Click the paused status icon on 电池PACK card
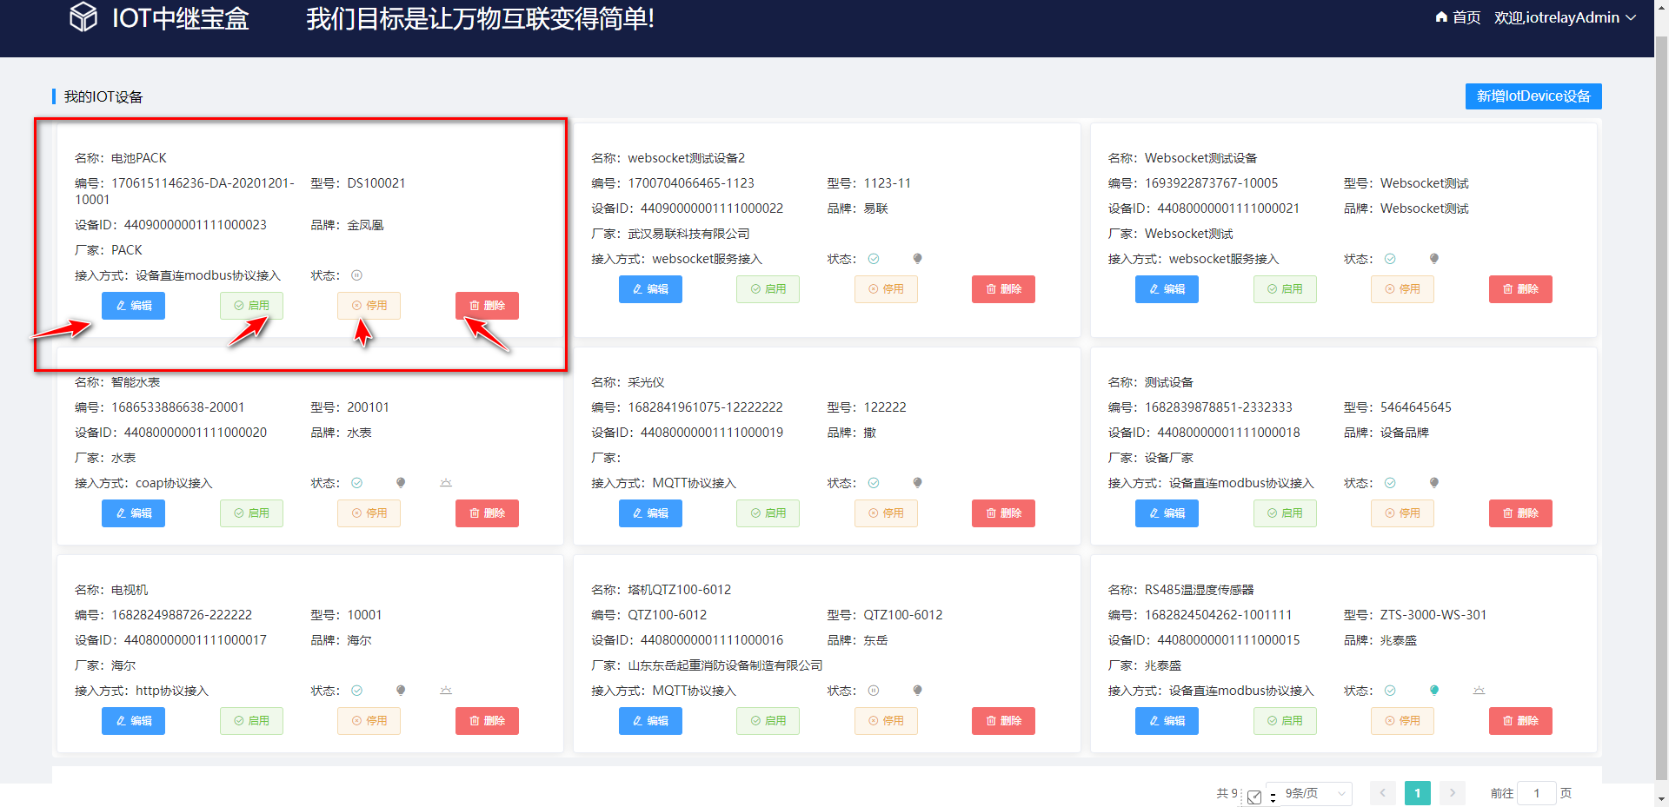This screenshot has height=807, width=1669. tap(356, 275)
